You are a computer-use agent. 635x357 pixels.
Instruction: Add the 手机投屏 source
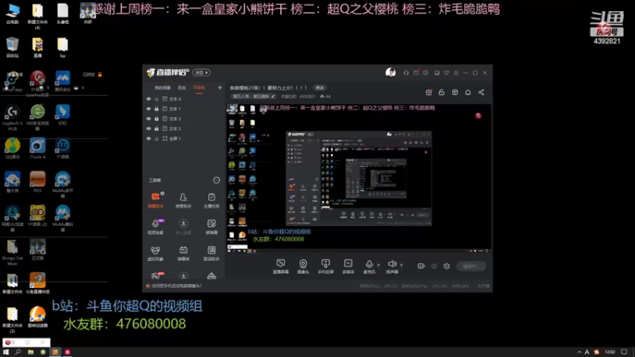(x=325, y=267)
